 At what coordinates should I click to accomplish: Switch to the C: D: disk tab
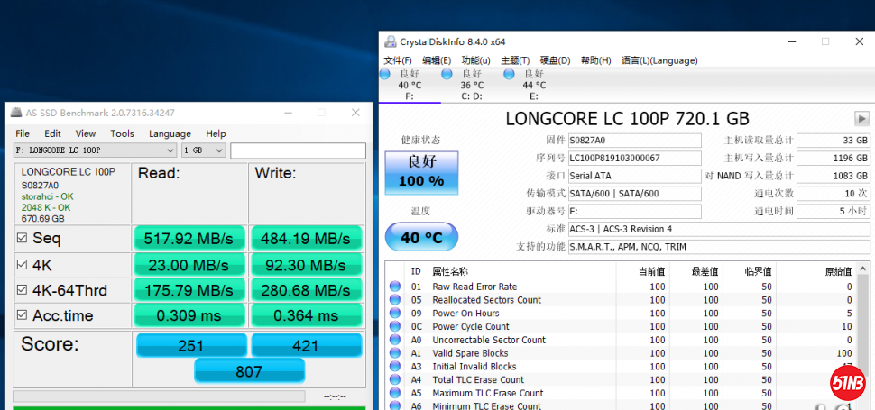point(471,85)
